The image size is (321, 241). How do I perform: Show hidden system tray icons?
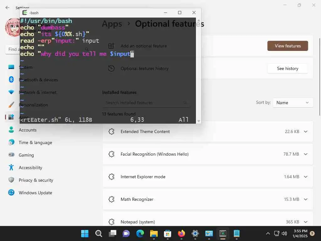point(268,233)
